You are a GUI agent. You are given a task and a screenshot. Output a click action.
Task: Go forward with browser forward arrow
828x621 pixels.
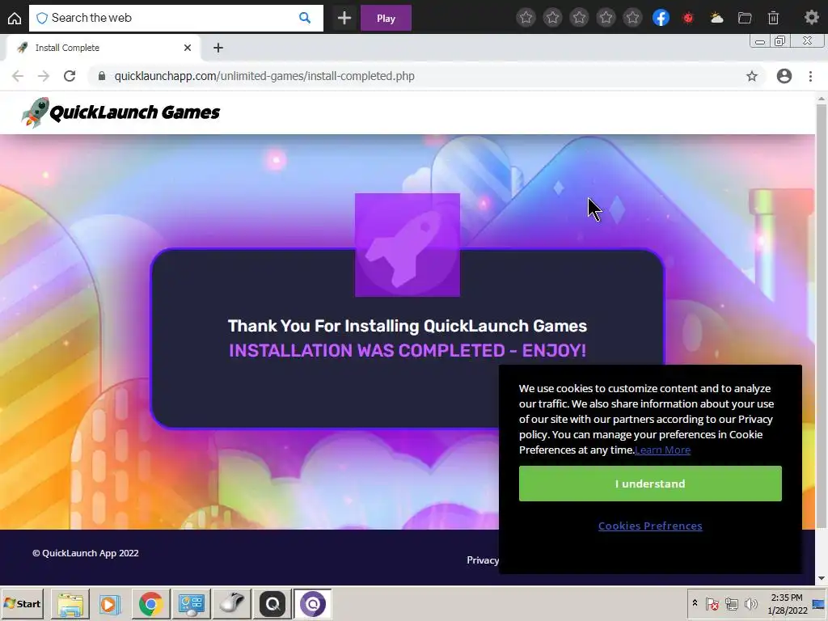[x=44, y=76]
